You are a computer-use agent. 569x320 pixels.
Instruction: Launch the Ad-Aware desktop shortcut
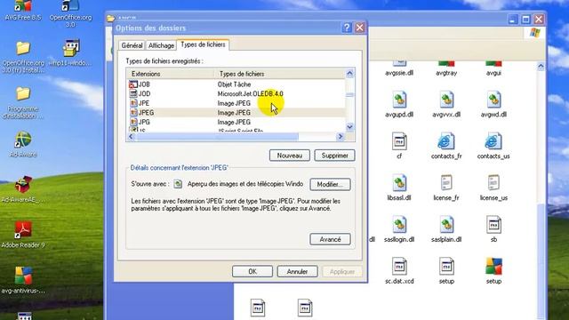[x=23, y=144]
